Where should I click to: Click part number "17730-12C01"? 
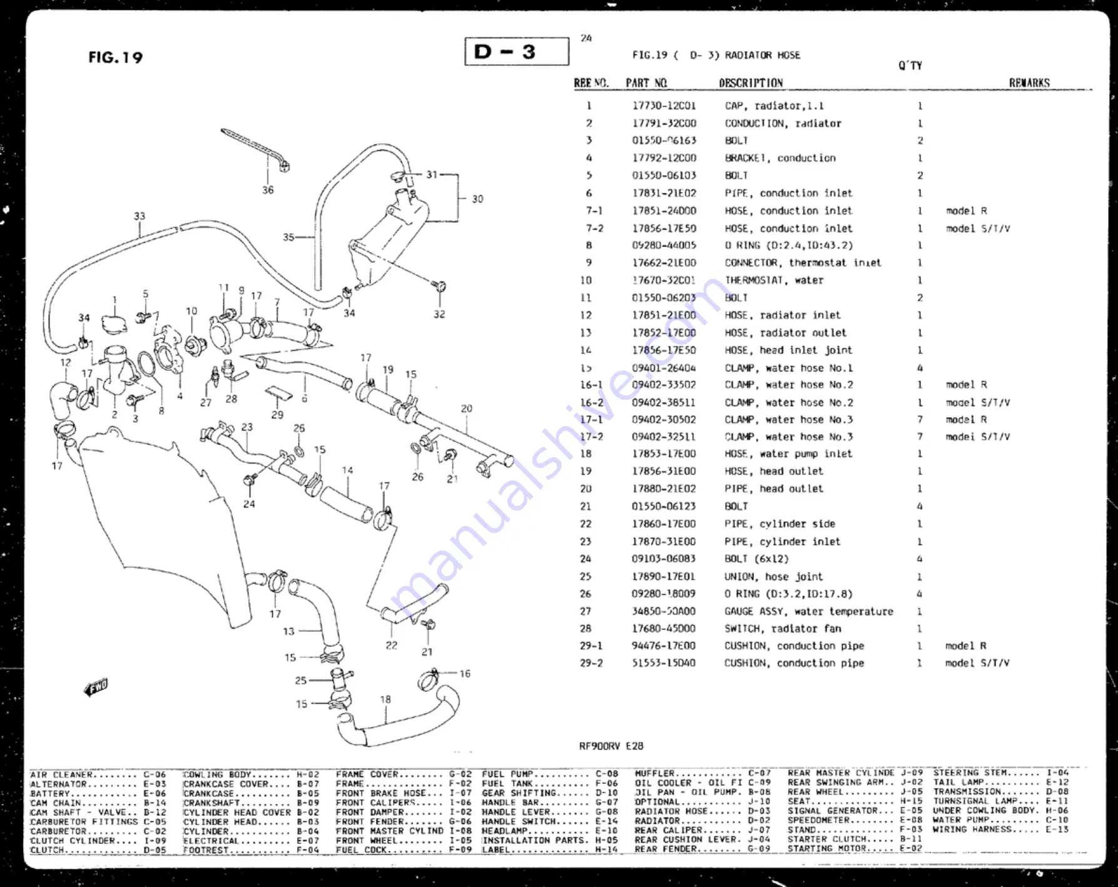(x=663, y=106)
